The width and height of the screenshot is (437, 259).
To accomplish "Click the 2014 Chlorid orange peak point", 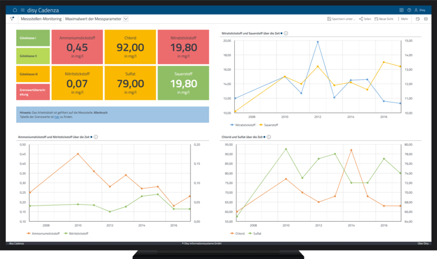I will pyautogui.click(x=351, y=150).
